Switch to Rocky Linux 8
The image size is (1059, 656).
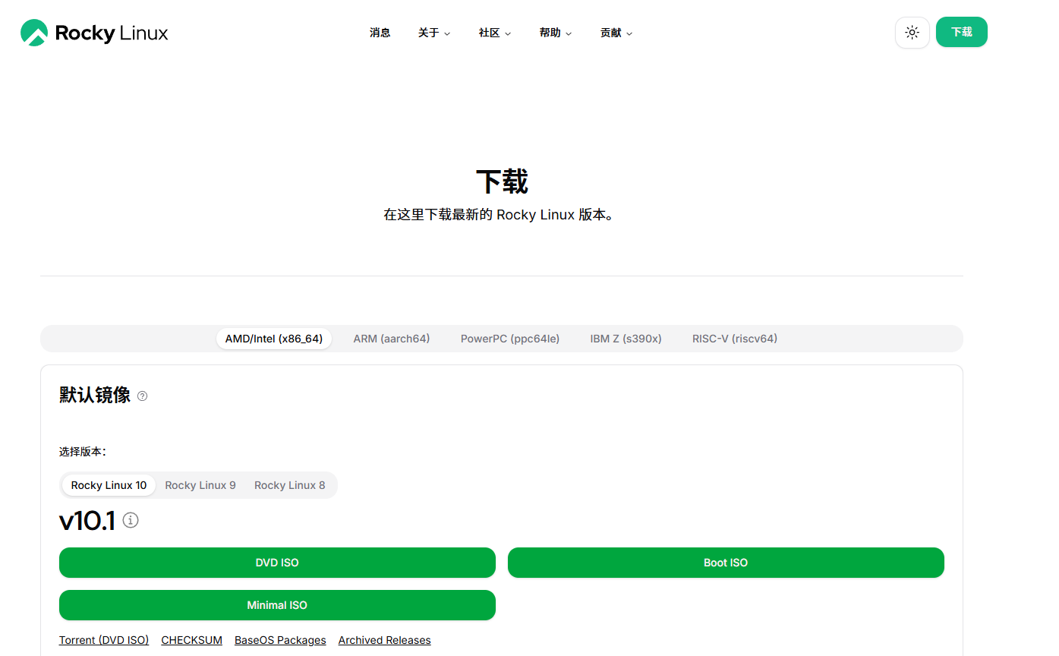click(x=289, y=484)
